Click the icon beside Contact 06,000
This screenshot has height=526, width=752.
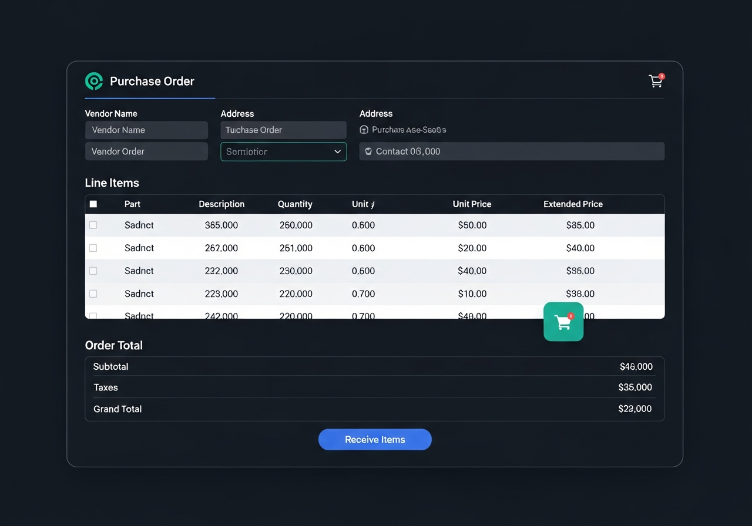368,151
